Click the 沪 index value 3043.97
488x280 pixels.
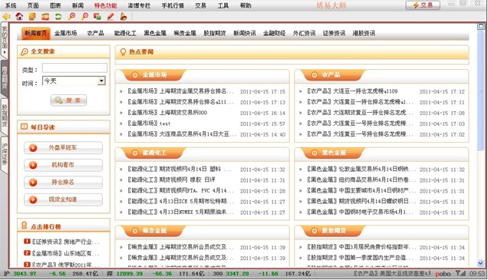pyautogui.click(x=25, y=273)
